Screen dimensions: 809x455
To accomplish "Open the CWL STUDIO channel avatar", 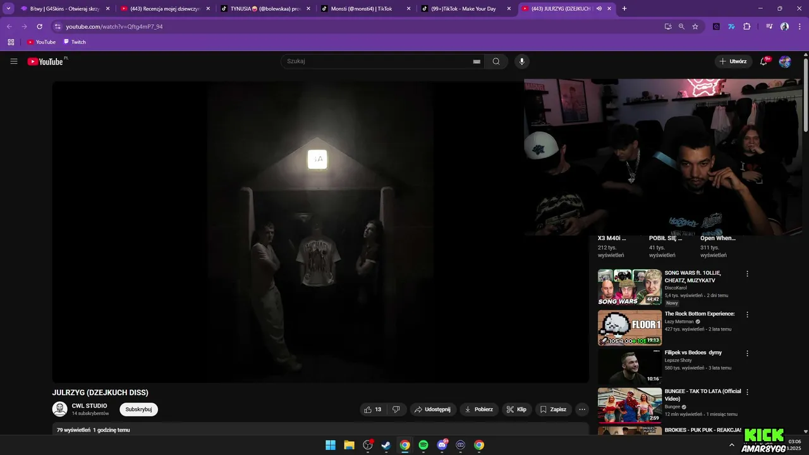I will click(x=60, y=409).
